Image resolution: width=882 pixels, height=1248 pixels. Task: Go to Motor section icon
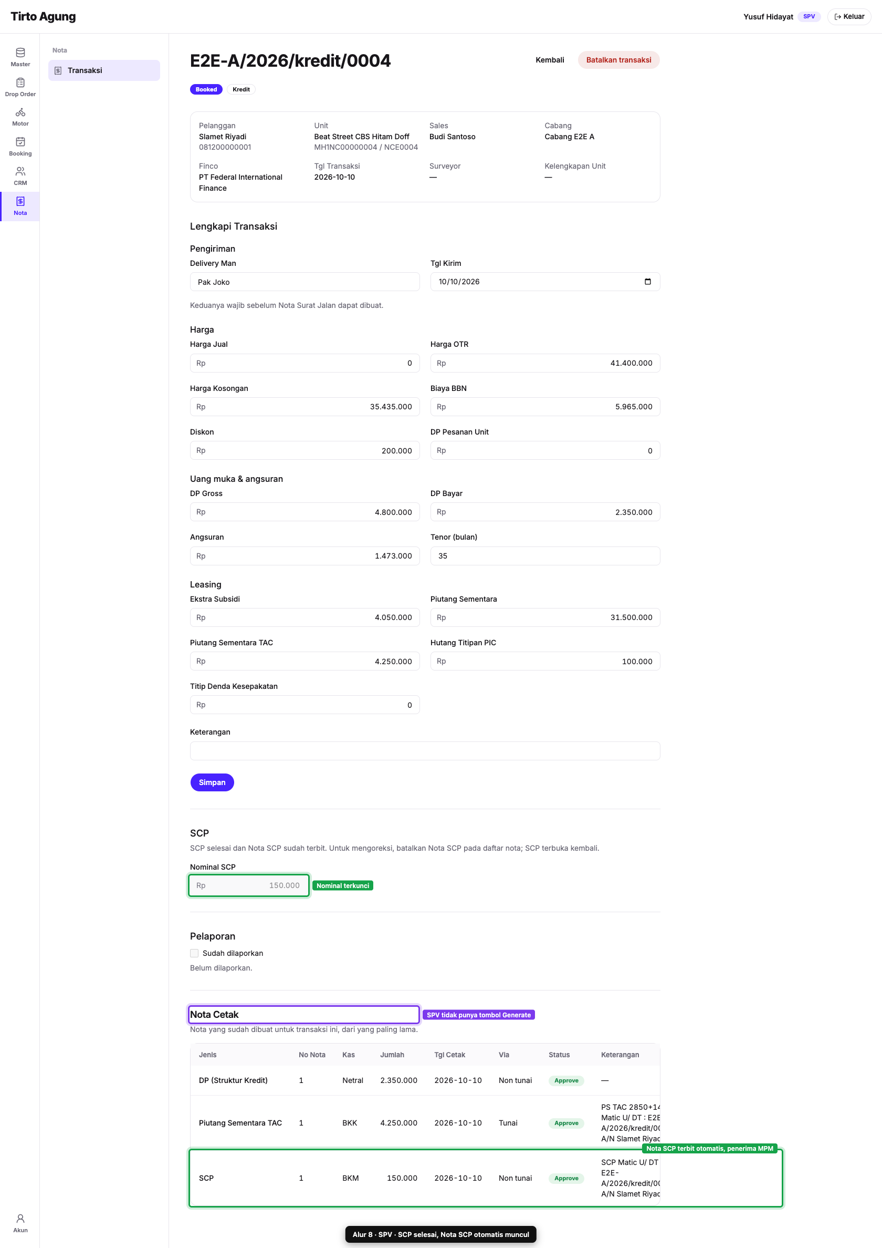click(20, 112)
